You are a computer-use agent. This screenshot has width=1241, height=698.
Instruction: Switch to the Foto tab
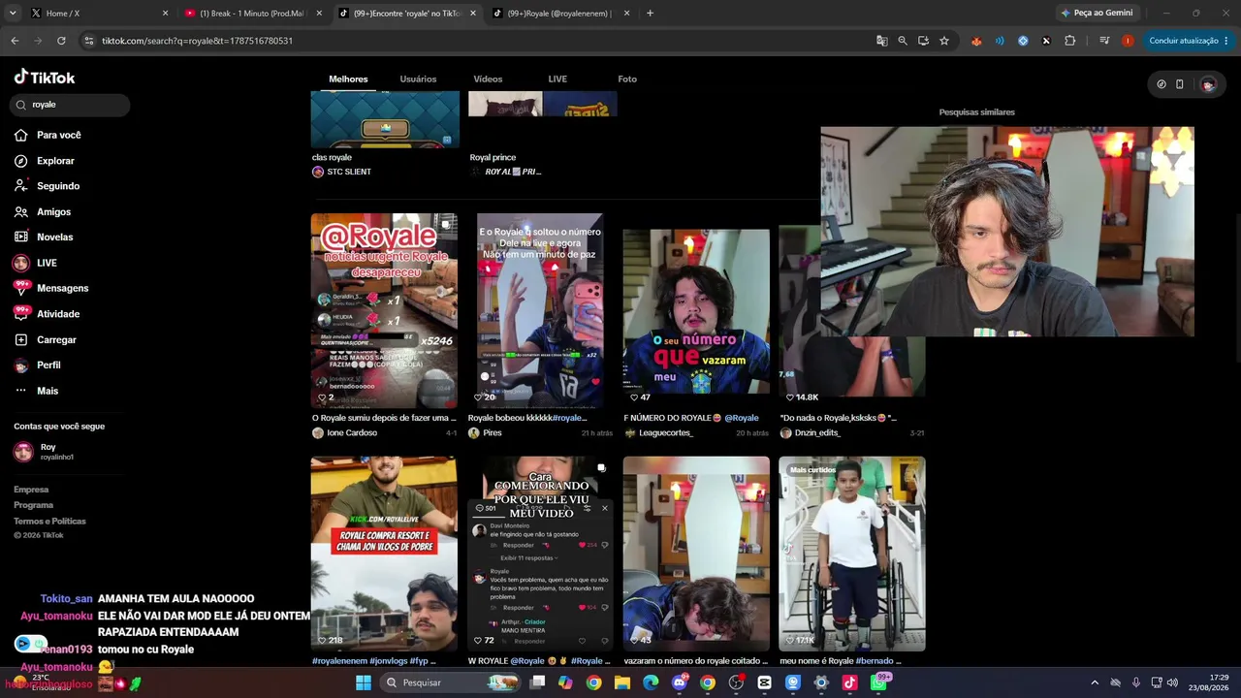[x=627, y=79]
